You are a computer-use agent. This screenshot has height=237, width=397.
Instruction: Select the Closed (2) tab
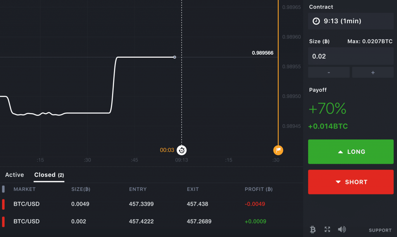coord(49,175)
